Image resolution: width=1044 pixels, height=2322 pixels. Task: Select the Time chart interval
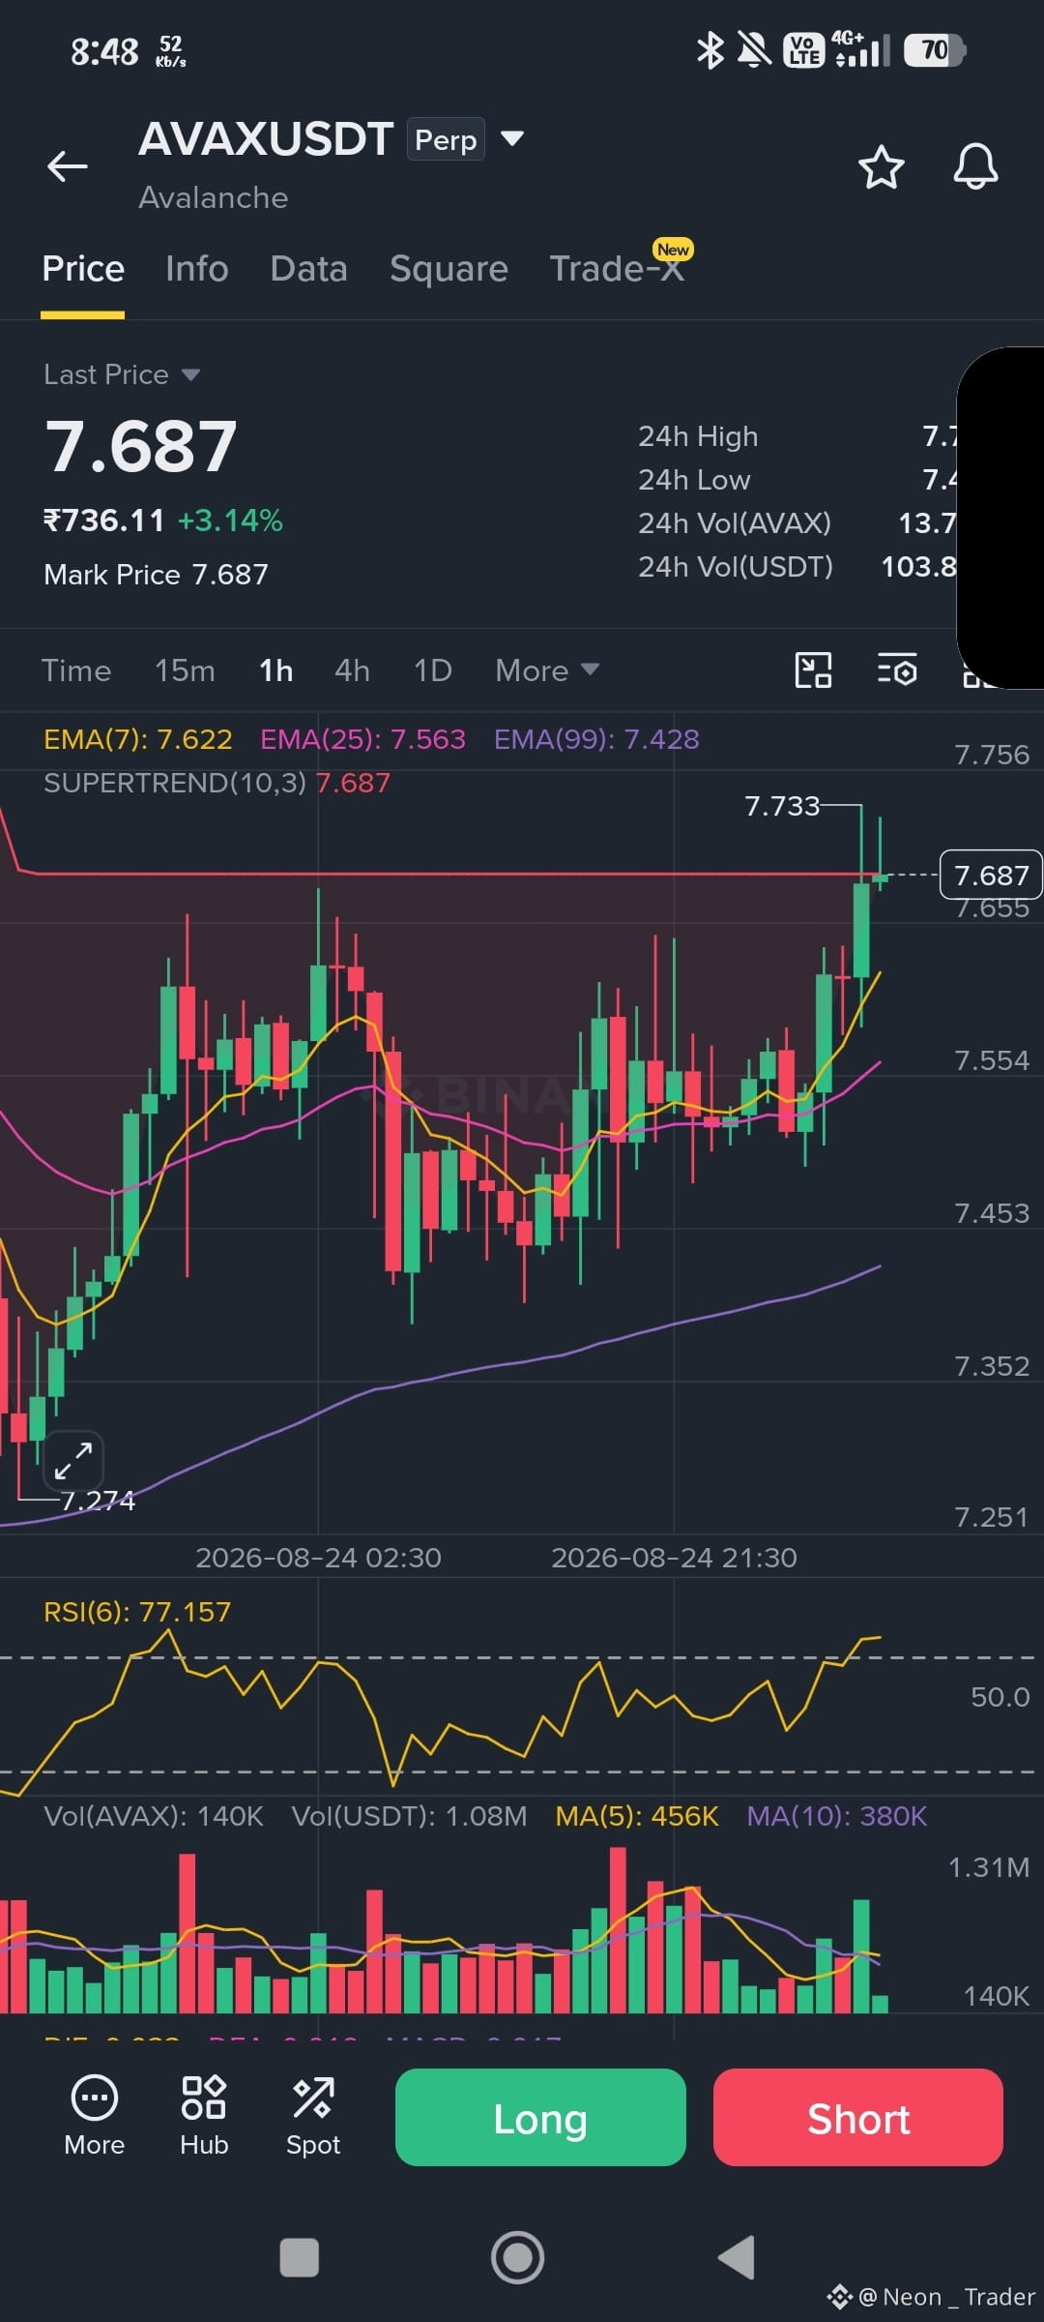pyautogui.click(x=76, y=670)
